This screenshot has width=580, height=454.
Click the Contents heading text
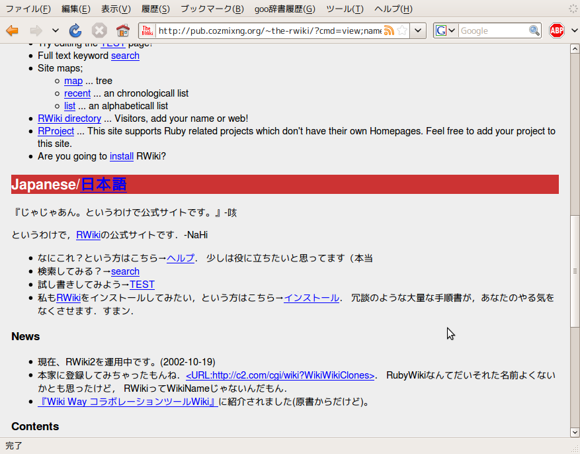[x=35, y=426]
